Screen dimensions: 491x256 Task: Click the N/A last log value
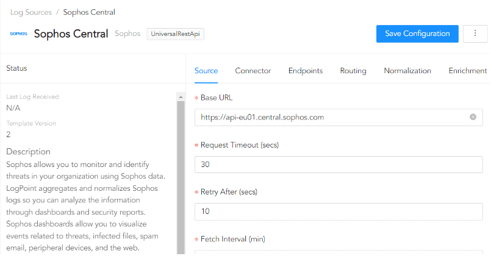tap(13, 108)
